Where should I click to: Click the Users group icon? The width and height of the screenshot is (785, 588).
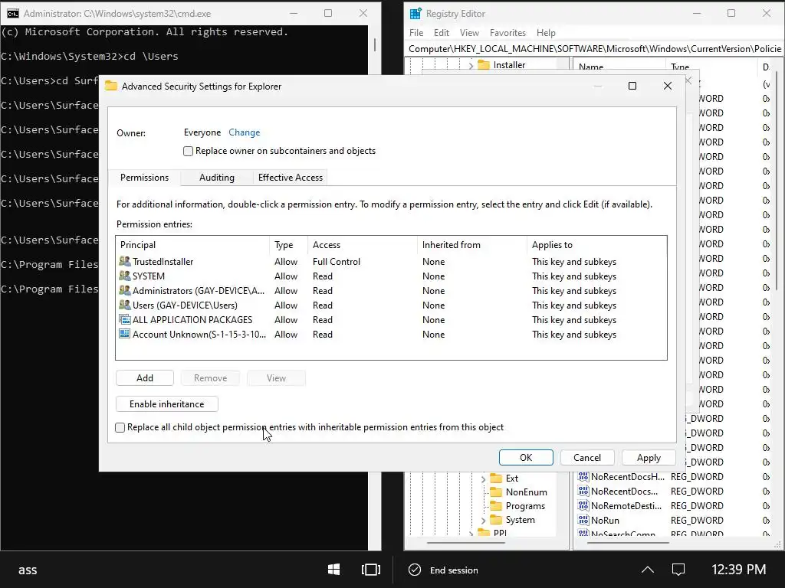(x=125, y=305)
